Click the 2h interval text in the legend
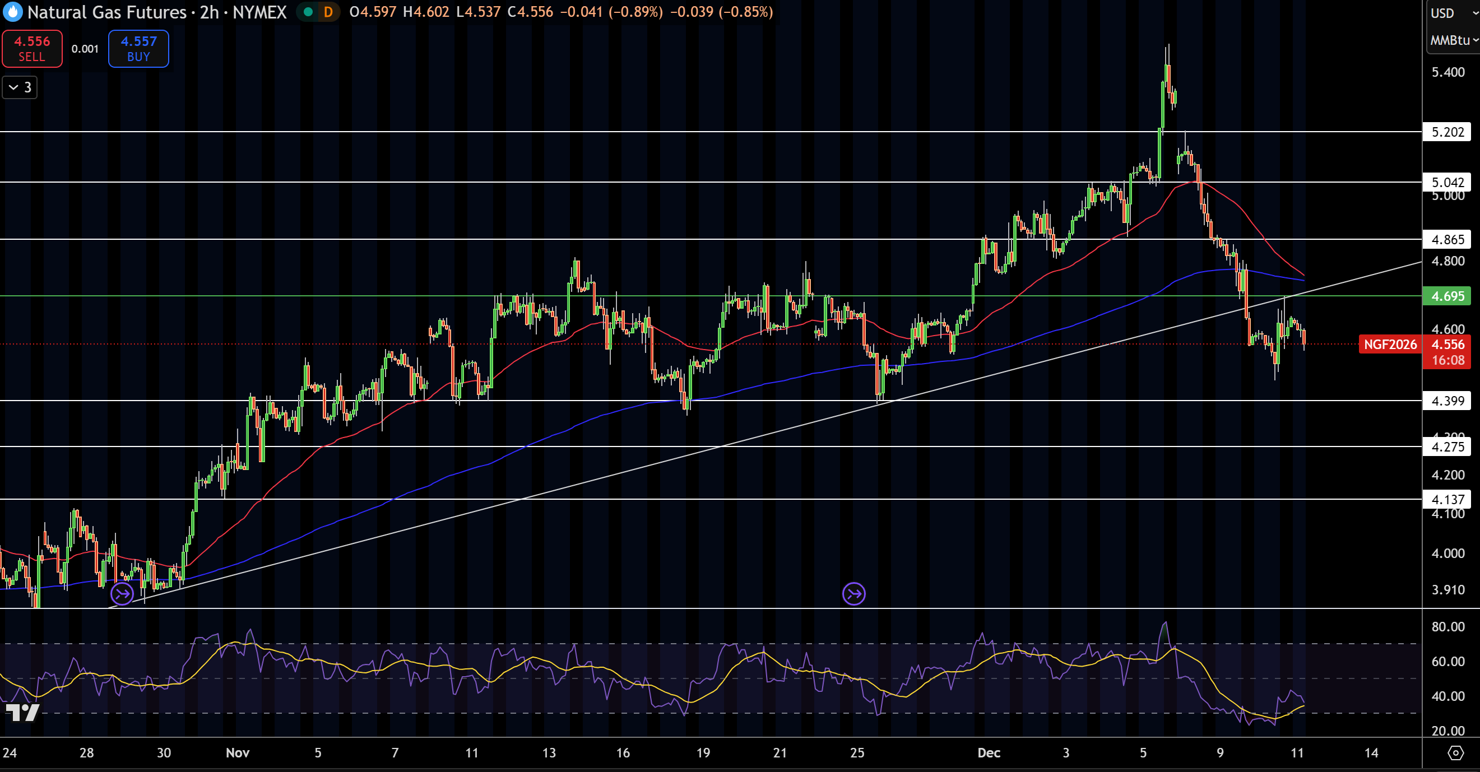 coord(208,12)
